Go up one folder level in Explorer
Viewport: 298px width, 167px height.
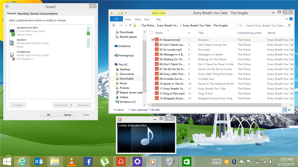click(130, 26)
